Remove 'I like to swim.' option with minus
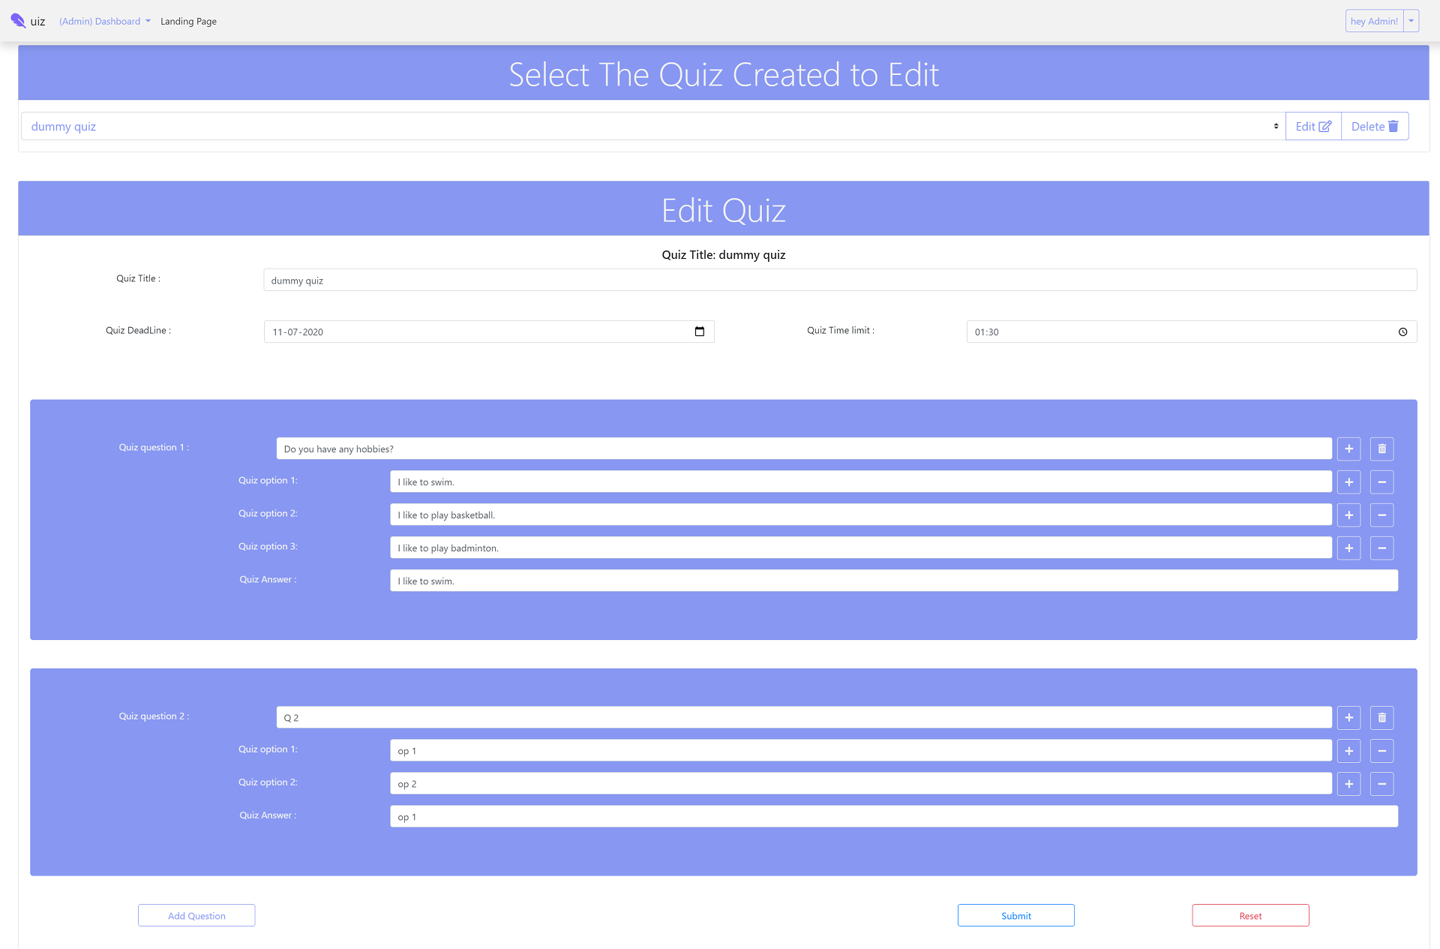This screenshot has width=1440, height=949. [1381, 482]
